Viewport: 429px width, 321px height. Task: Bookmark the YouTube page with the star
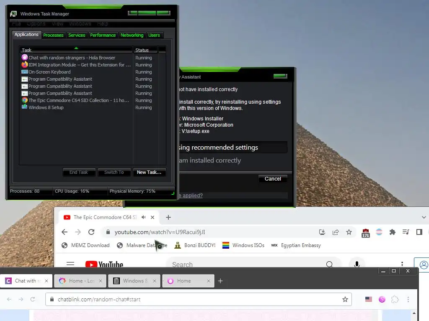pos(349,232)
